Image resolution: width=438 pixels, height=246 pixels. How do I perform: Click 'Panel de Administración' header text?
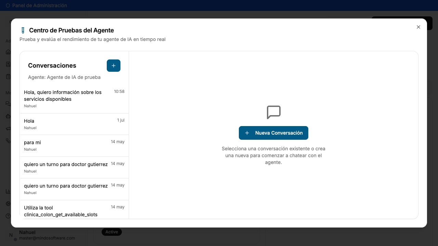point(40,5)
